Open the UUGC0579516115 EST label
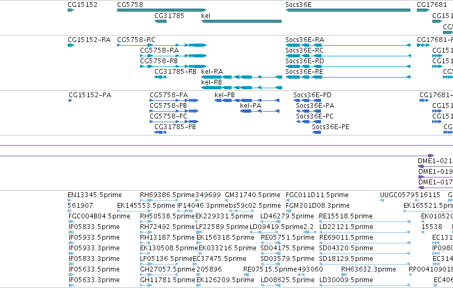 coord(410,195)
